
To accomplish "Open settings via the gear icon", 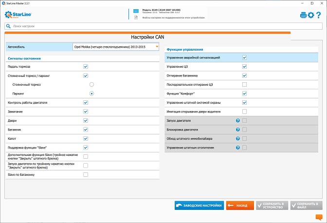I will coord(311,15).
